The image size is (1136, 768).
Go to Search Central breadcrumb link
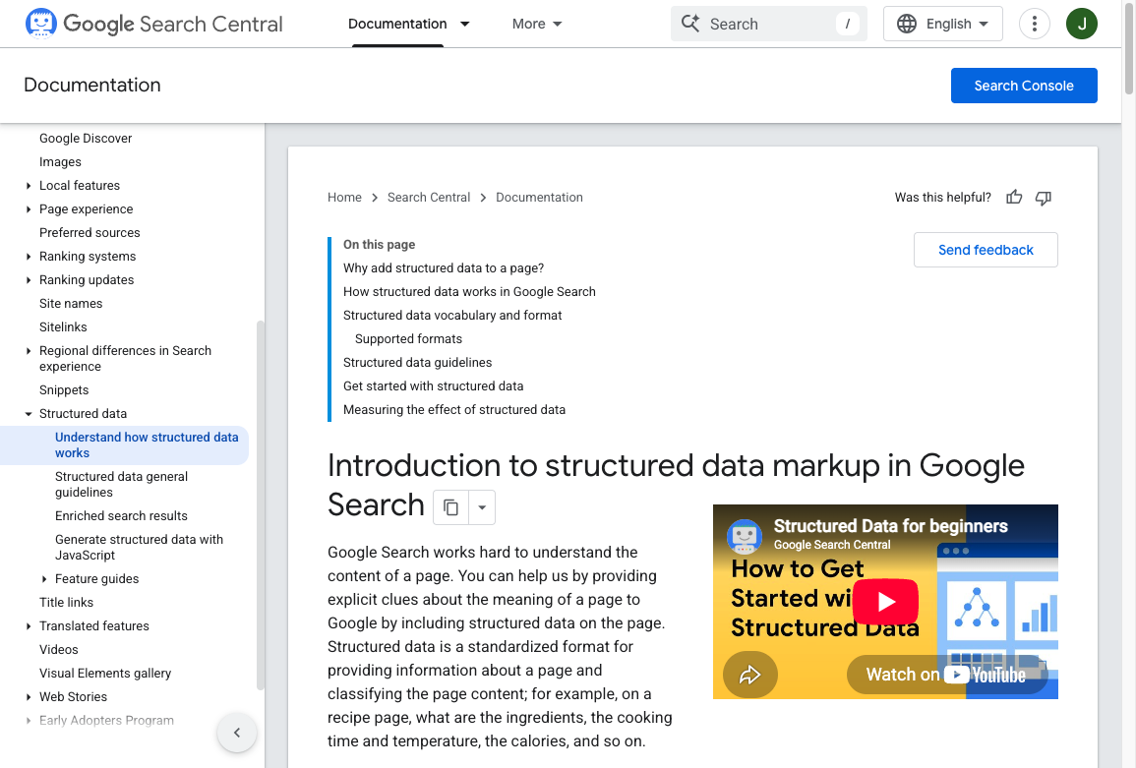tap(429, 197)
